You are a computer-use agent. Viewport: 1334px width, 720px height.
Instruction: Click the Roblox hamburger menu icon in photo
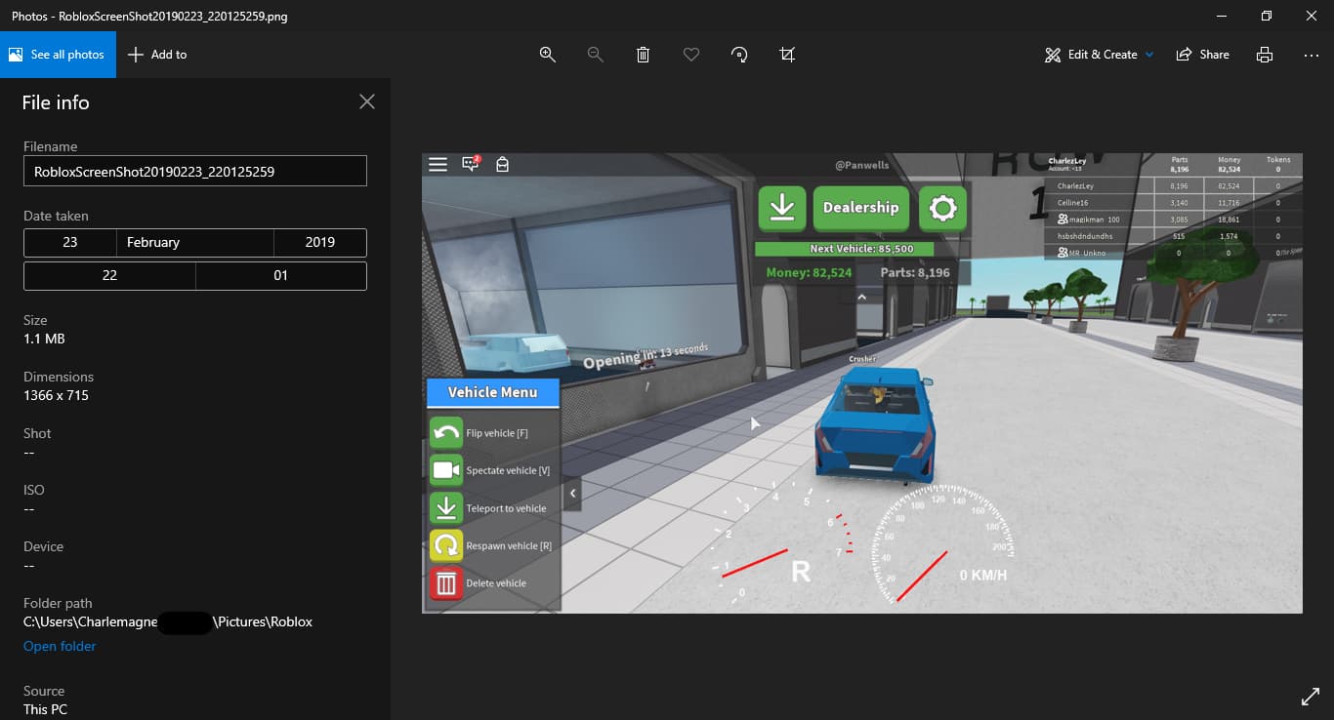pyautogui.click(x=438, y=165)
